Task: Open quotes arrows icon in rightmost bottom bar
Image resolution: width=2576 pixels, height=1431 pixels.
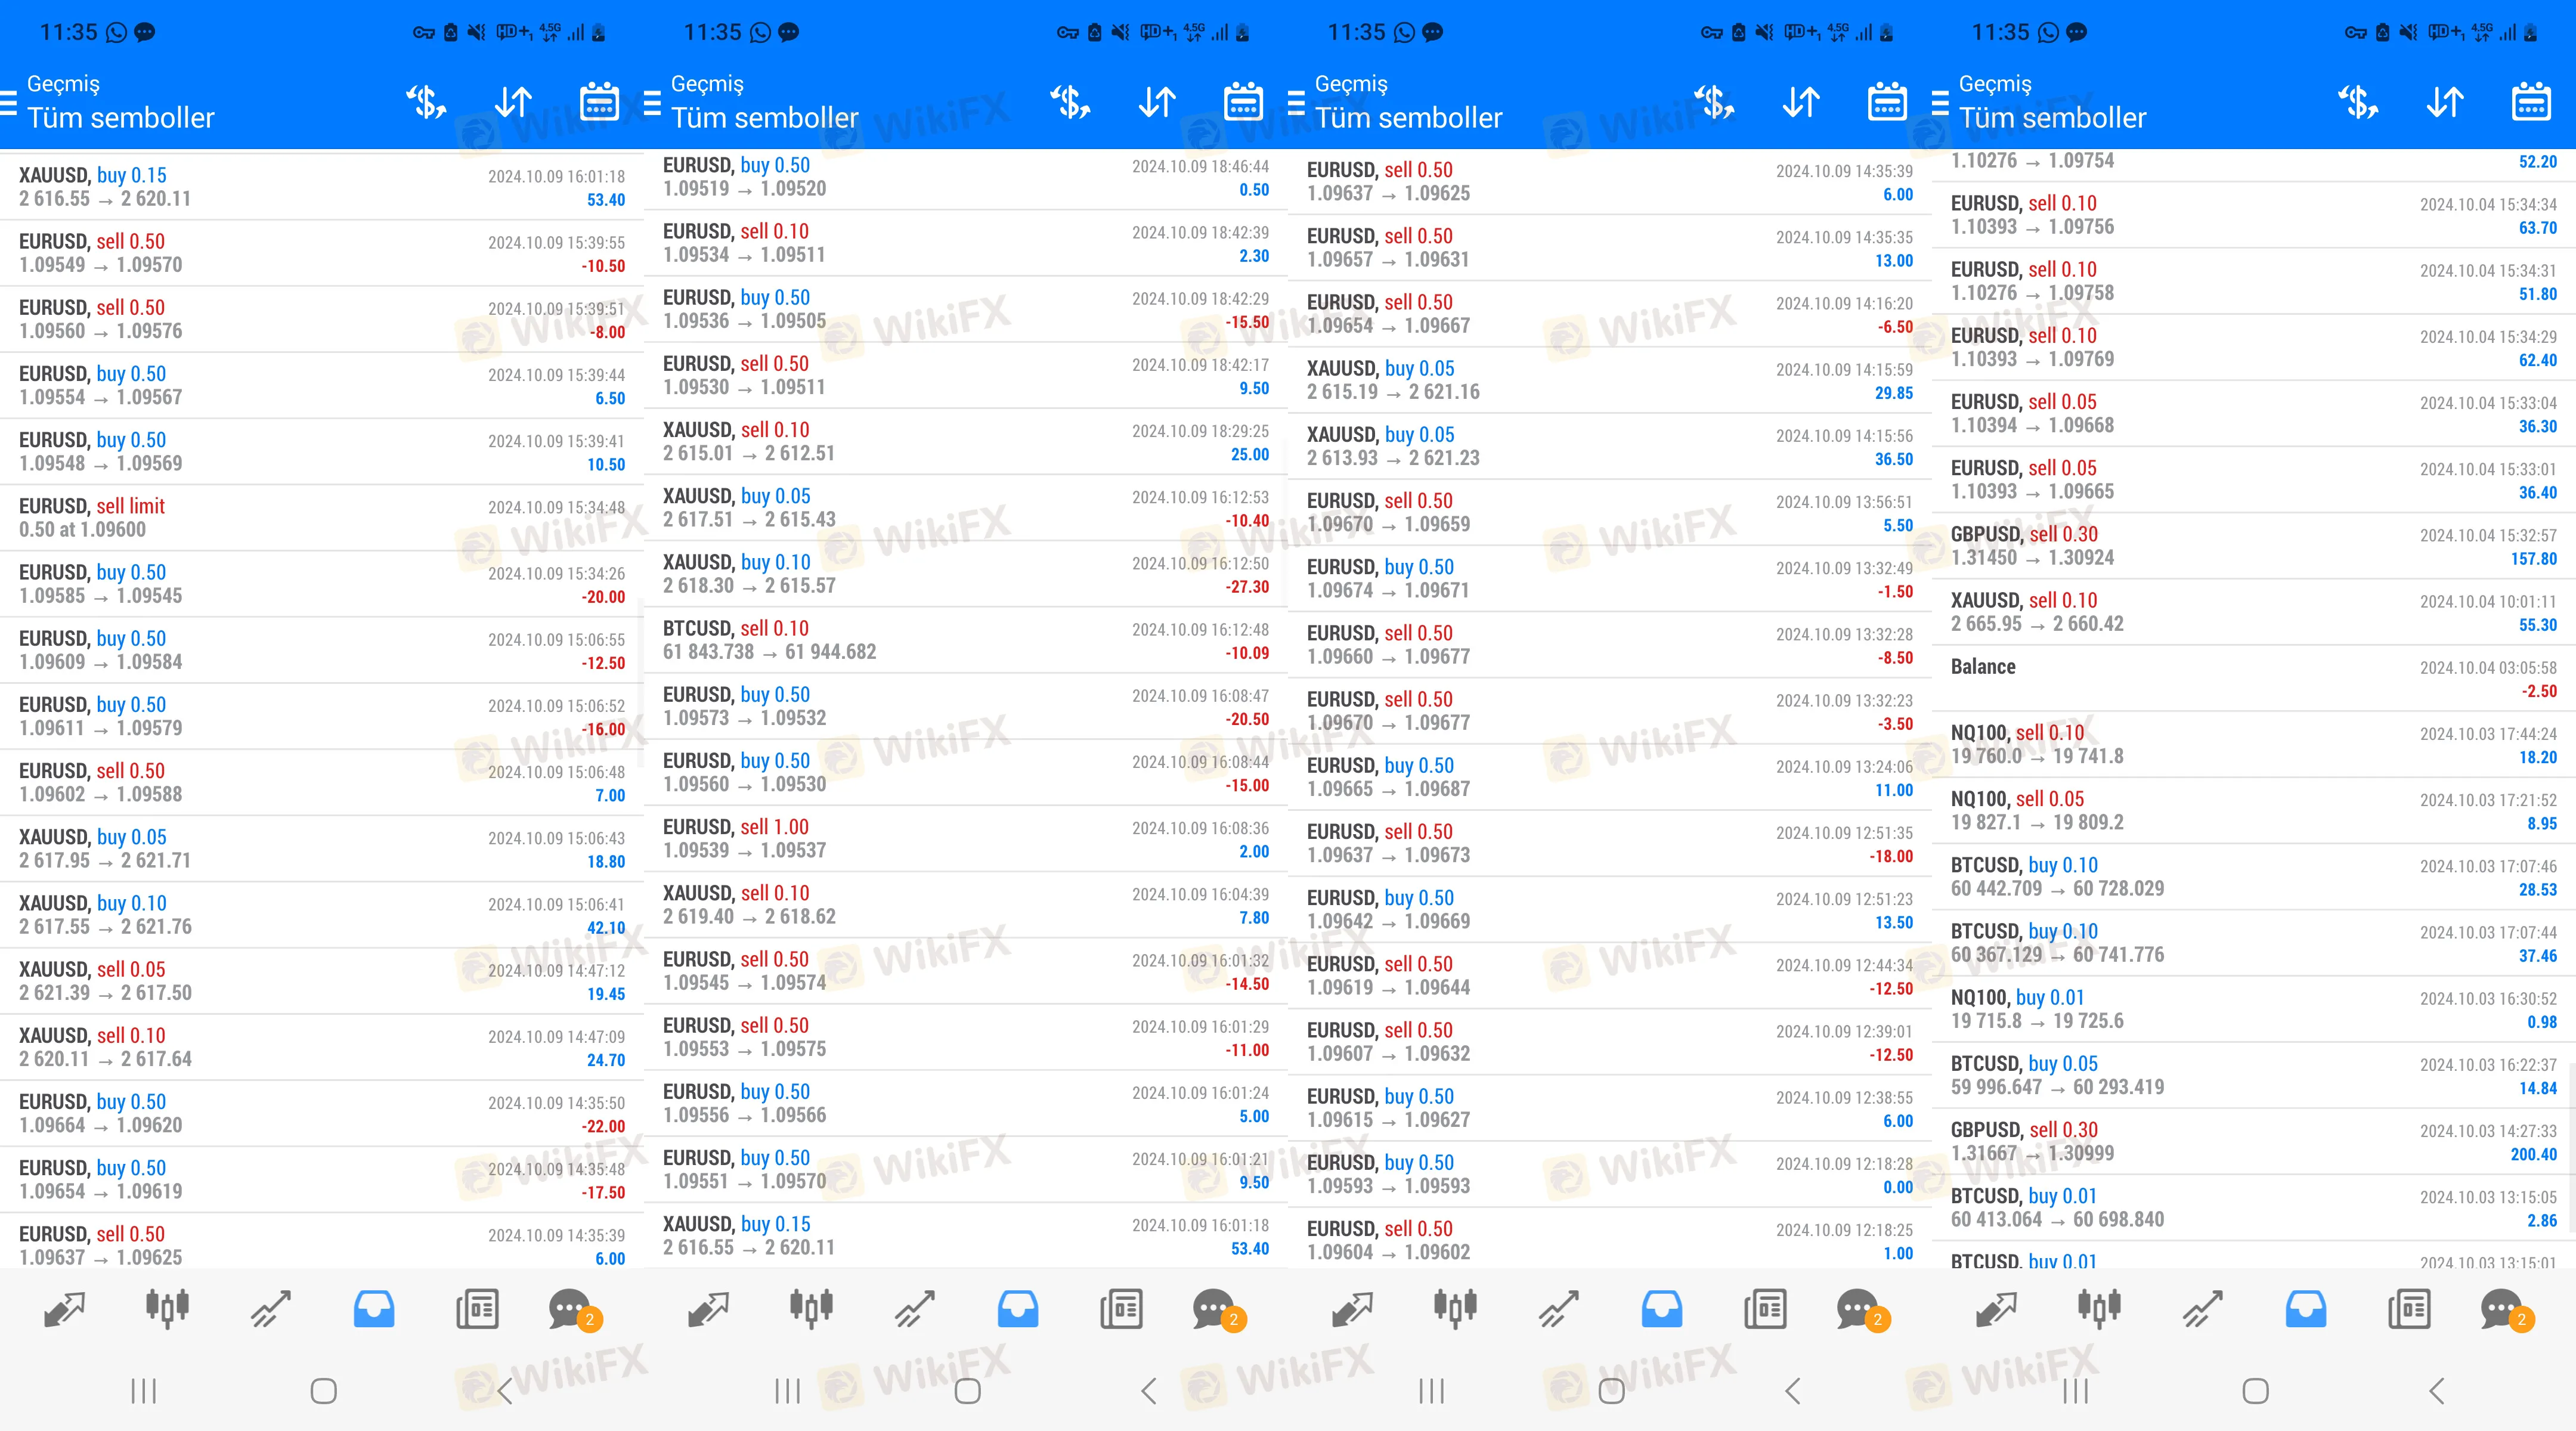Action: coord(1996,1308)
